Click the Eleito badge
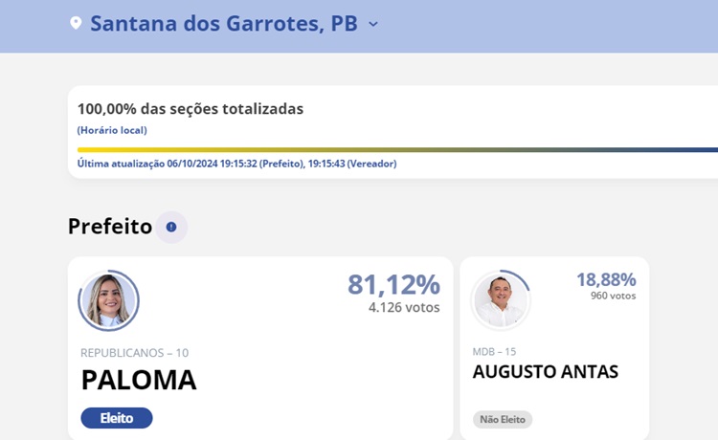 pos(117,418)
